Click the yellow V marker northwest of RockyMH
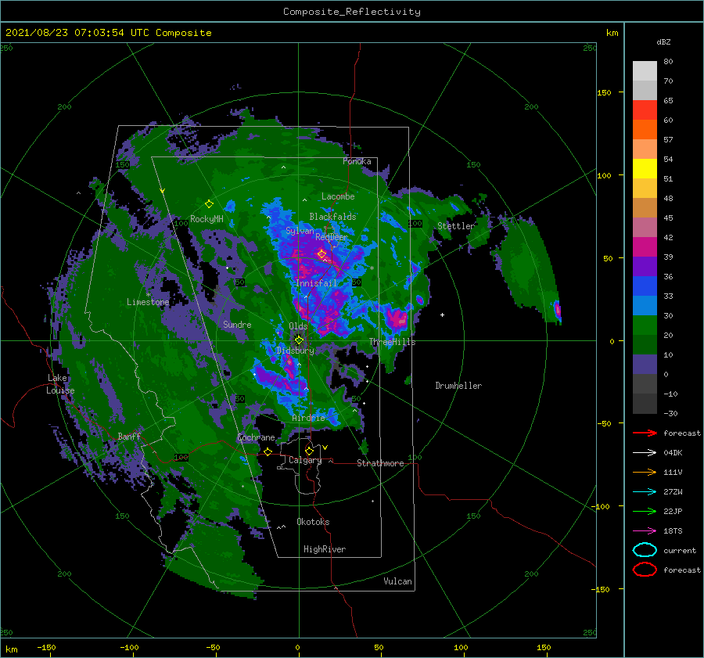 click(x=163, y=191)
